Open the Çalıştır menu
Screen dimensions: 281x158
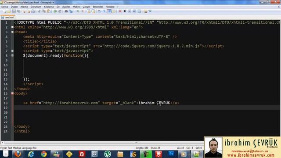[86, 7]
